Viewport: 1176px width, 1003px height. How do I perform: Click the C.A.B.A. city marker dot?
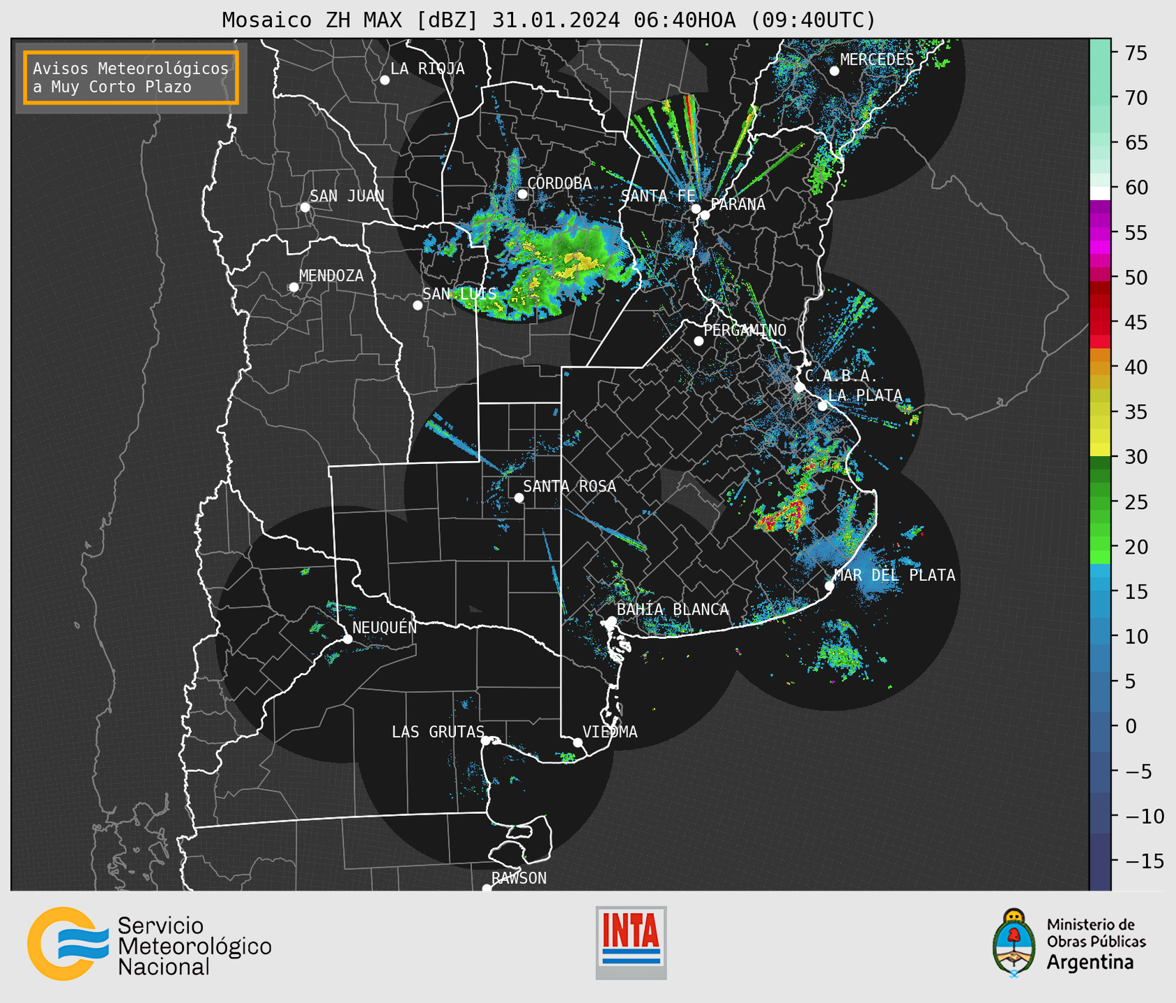(800, 387)
